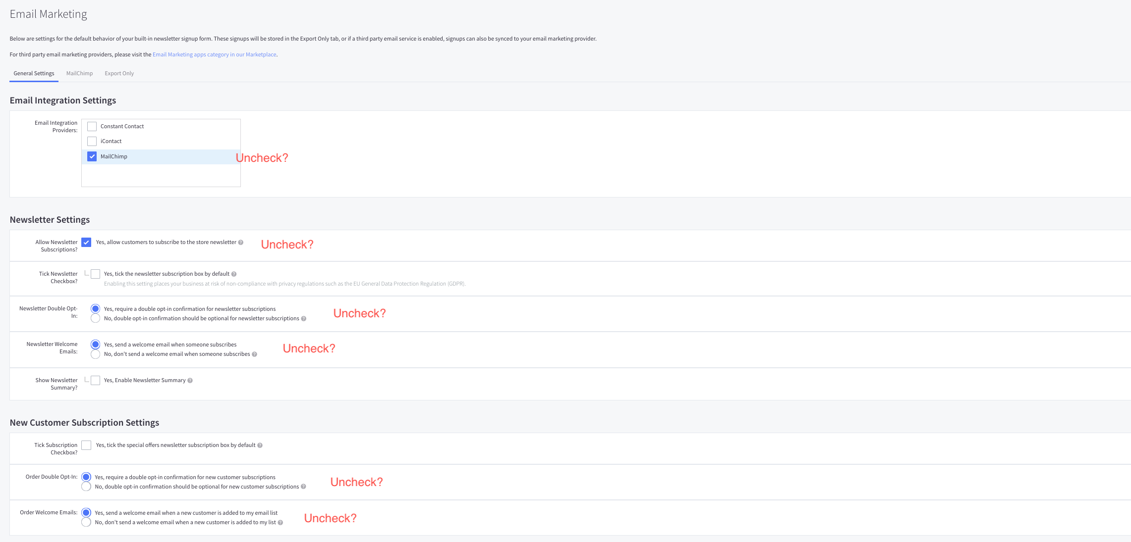The width and height of the screenshot is (1131, 542).
Task: Show help for optional customer double opt-in
Action: pyautogui.click(x=304, y=487)
